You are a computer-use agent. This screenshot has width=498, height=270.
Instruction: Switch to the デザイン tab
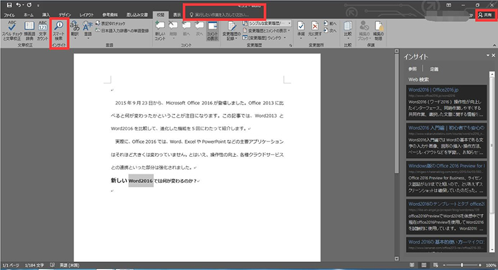coord(65,15)
